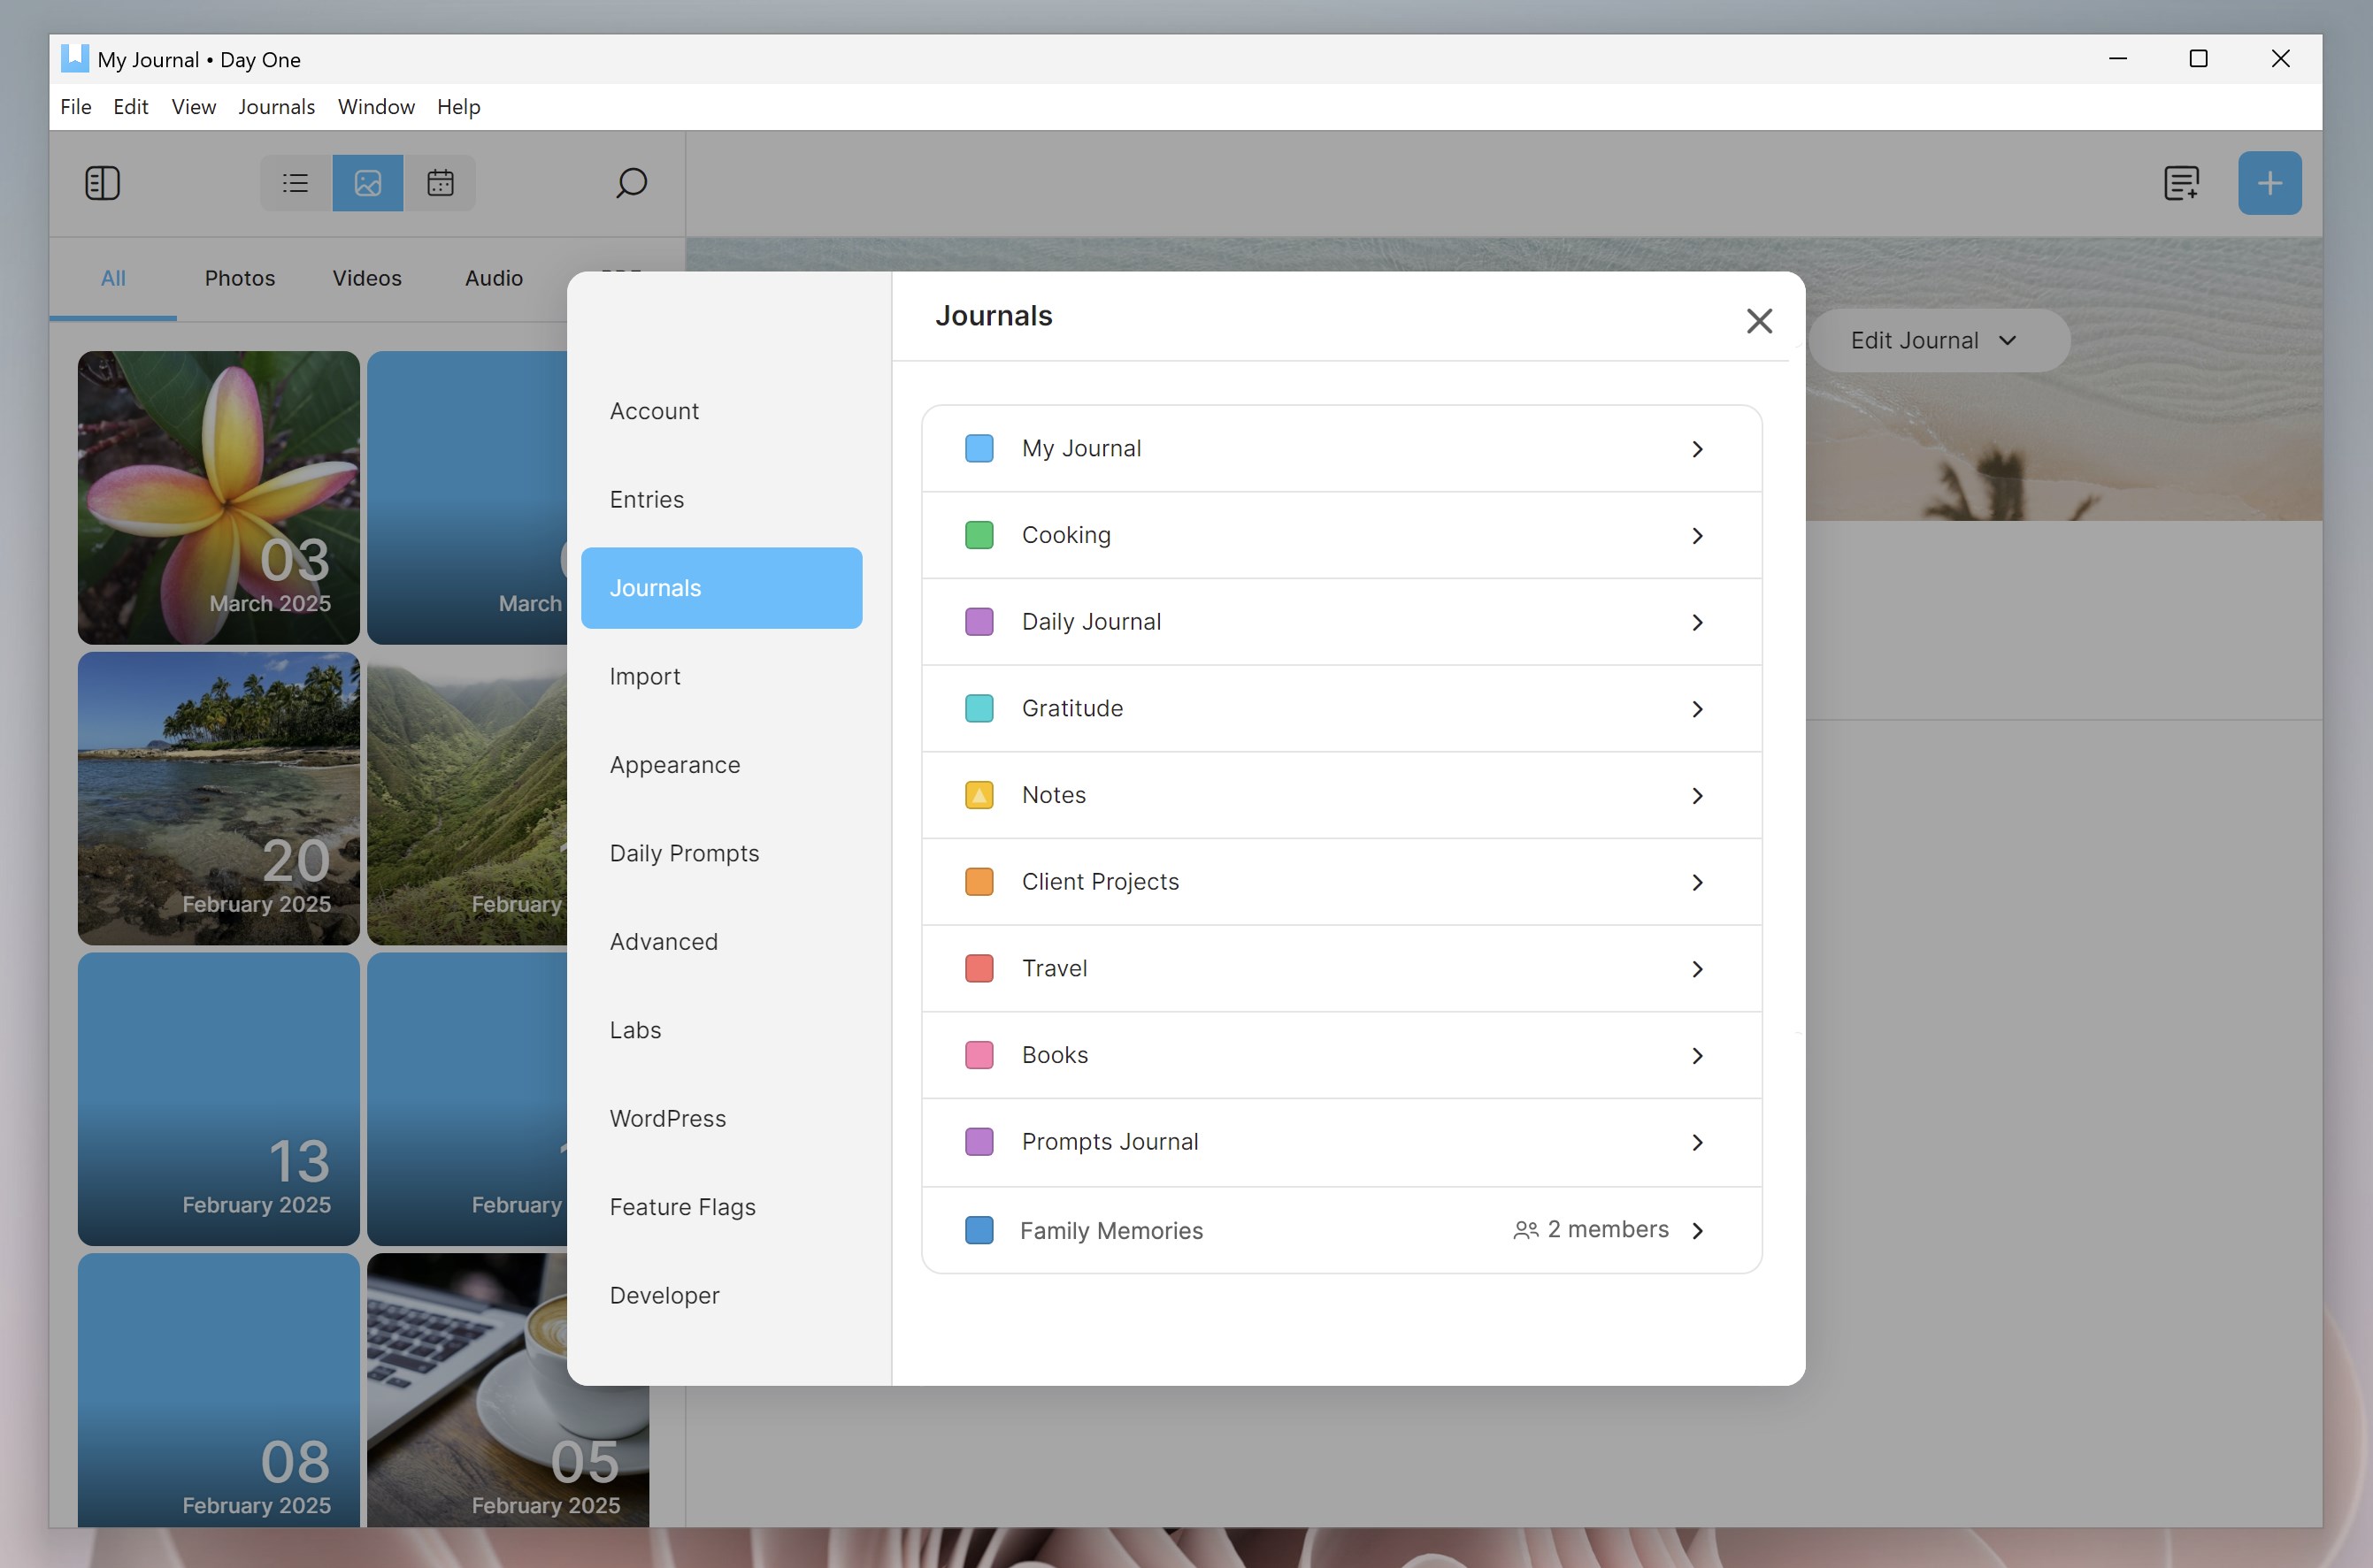
Task: Switch to list view
Action: tap(294, 183)
